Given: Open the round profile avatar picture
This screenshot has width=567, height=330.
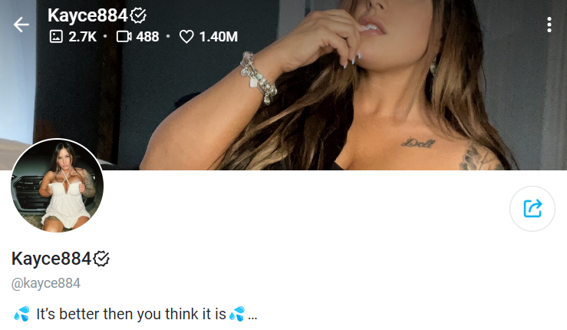Looking at the screenshot, I should (x=57, y=185).
